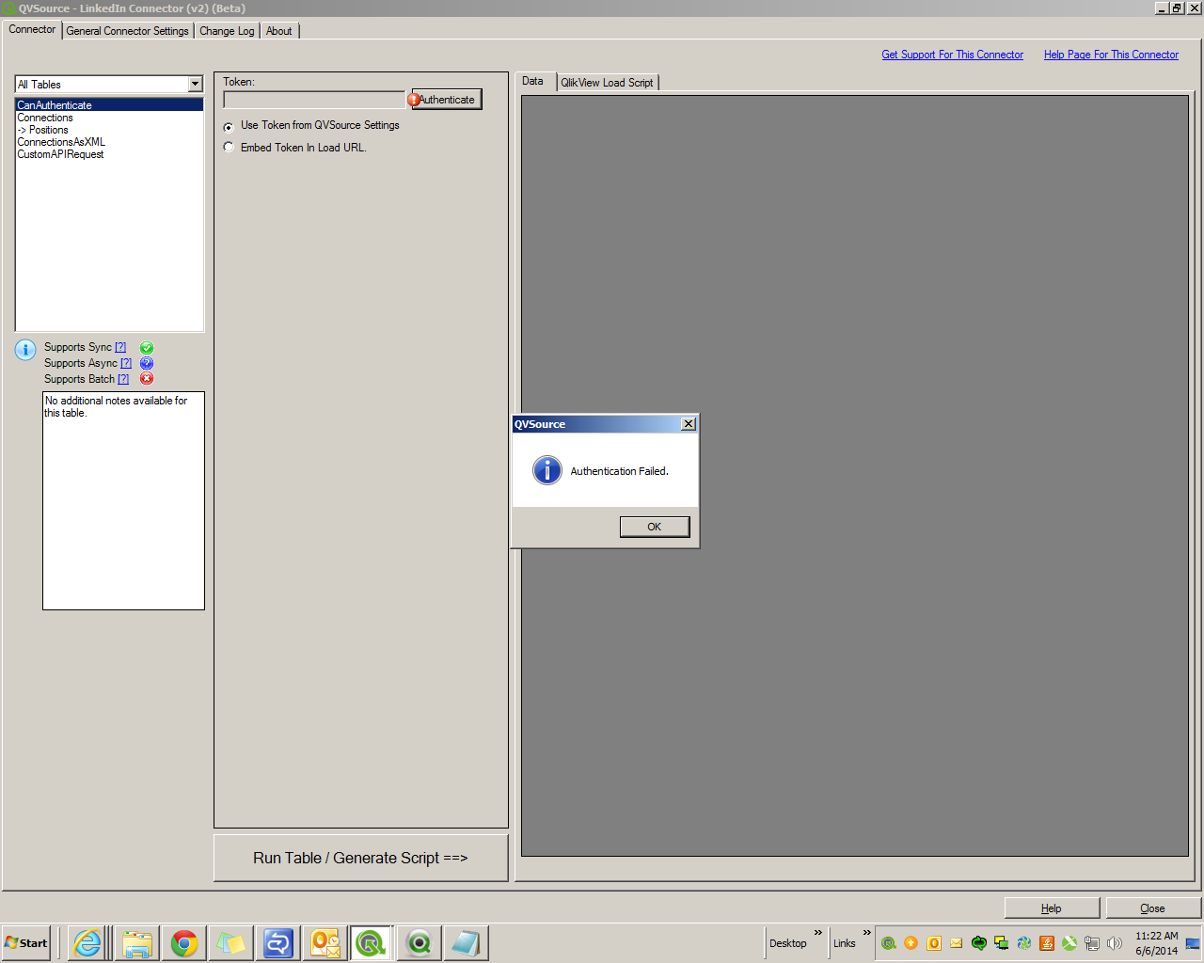Click the Supports Sync [?] help link
1204x963 pixels.
coord(120,347)
